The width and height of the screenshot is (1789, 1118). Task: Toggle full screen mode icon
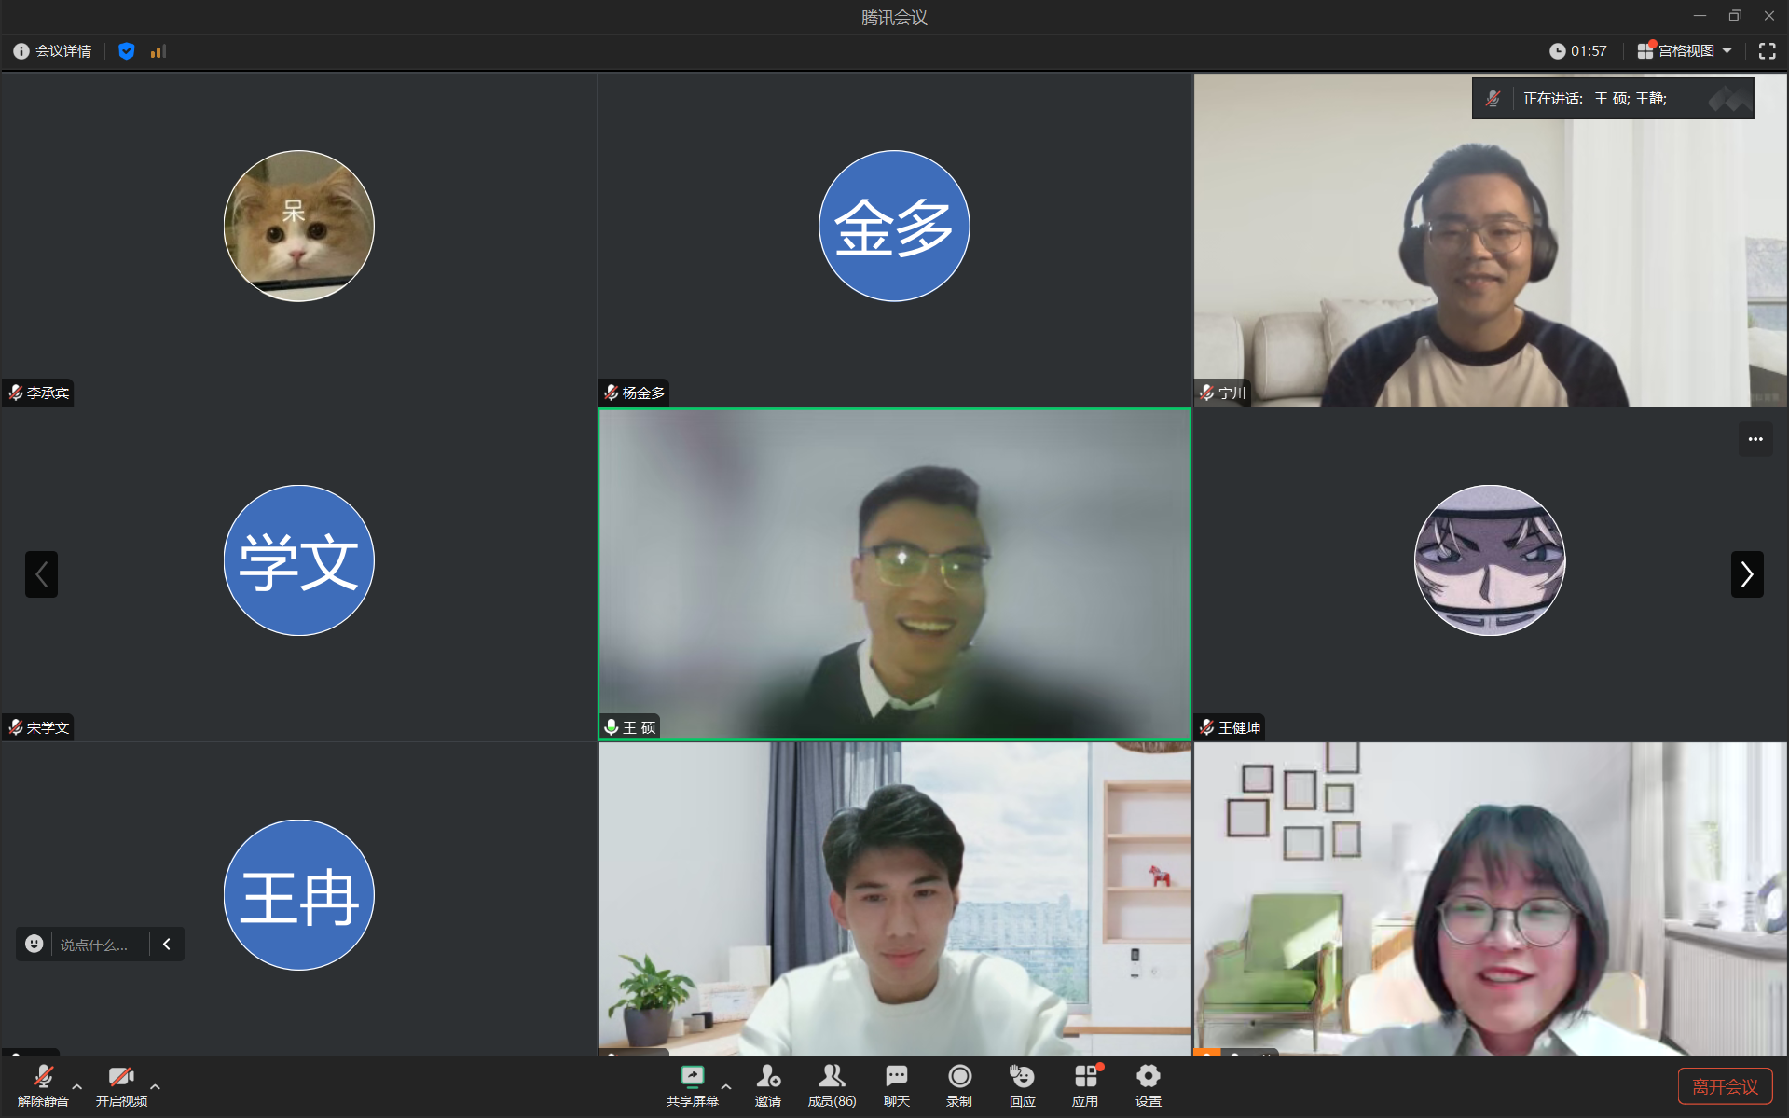point(1767,51)
